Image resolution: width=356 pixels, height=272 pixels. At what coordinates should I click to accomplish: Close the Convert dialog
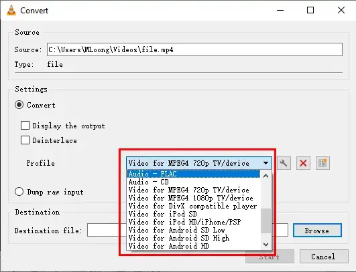(x=341, y=10)
